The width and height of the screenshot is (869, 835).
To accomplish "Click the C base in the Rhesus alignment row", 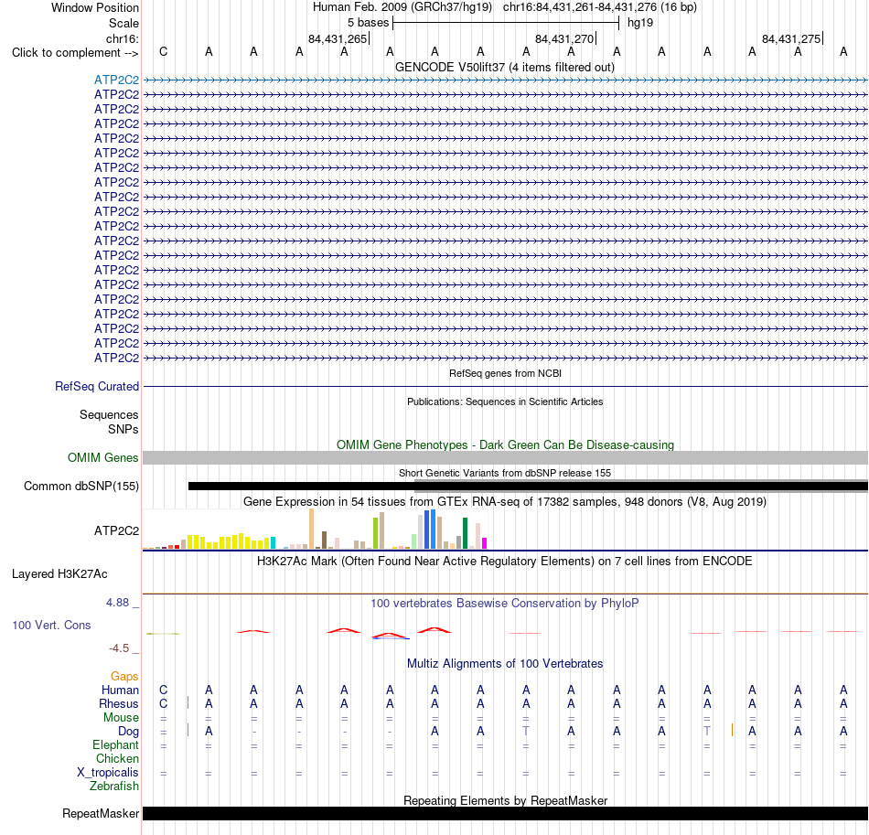I will [x=163, y=703].
